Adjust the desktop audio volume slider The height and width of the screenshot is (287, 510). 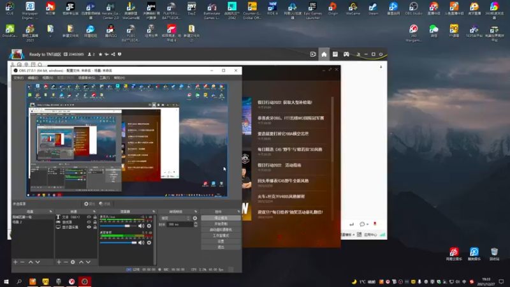119,242
